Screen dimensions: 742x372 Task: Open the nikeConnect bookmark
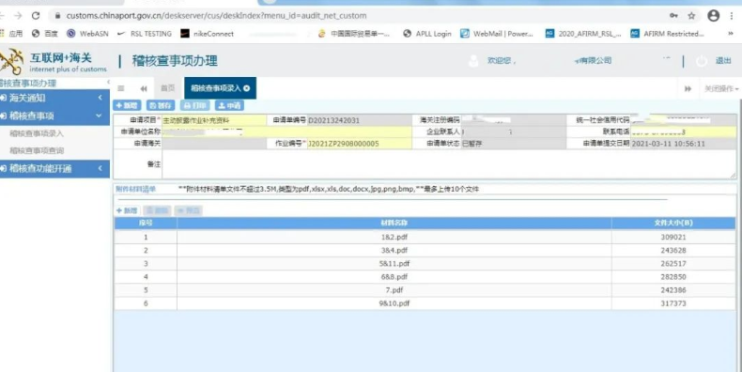(x=208, y=34)
